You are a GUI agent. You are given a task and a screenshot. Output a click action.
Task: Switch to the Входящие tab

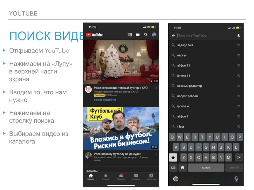pos(136,177)
